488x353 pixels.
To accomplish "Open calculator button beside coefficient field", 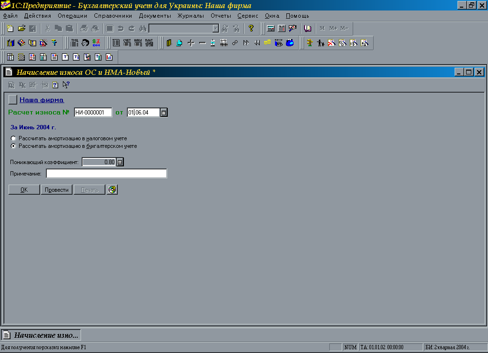I will click(120, 162).
